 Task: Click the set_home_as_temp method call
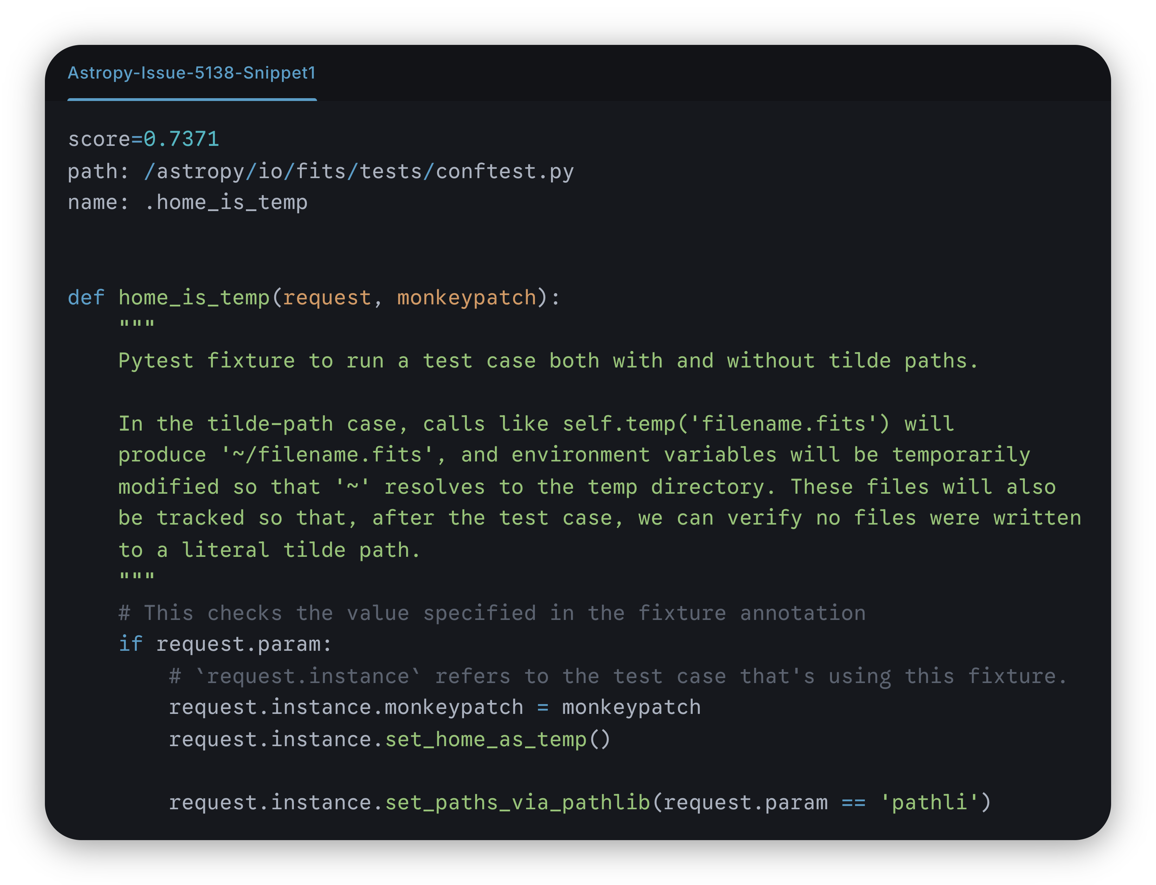click(485, 739)
